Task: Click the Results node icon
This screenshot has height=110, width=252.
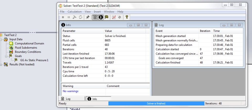Action: click(x=6, y=64)
